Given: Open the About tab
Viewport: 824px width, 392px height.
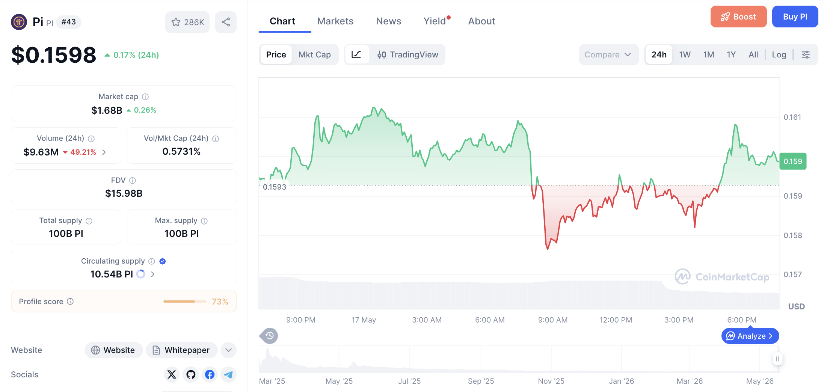Looking at the screenshot, I should 482,21.
